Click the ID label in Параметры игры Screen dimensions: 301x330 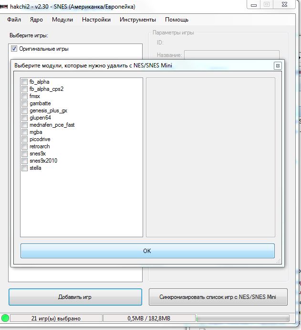[160, 43]
